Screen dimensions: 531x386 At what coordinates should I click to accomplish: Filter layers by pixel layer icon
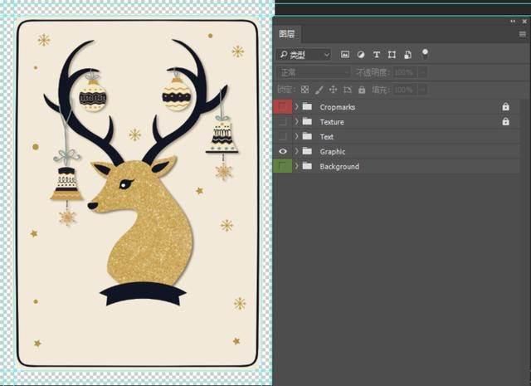345,55
